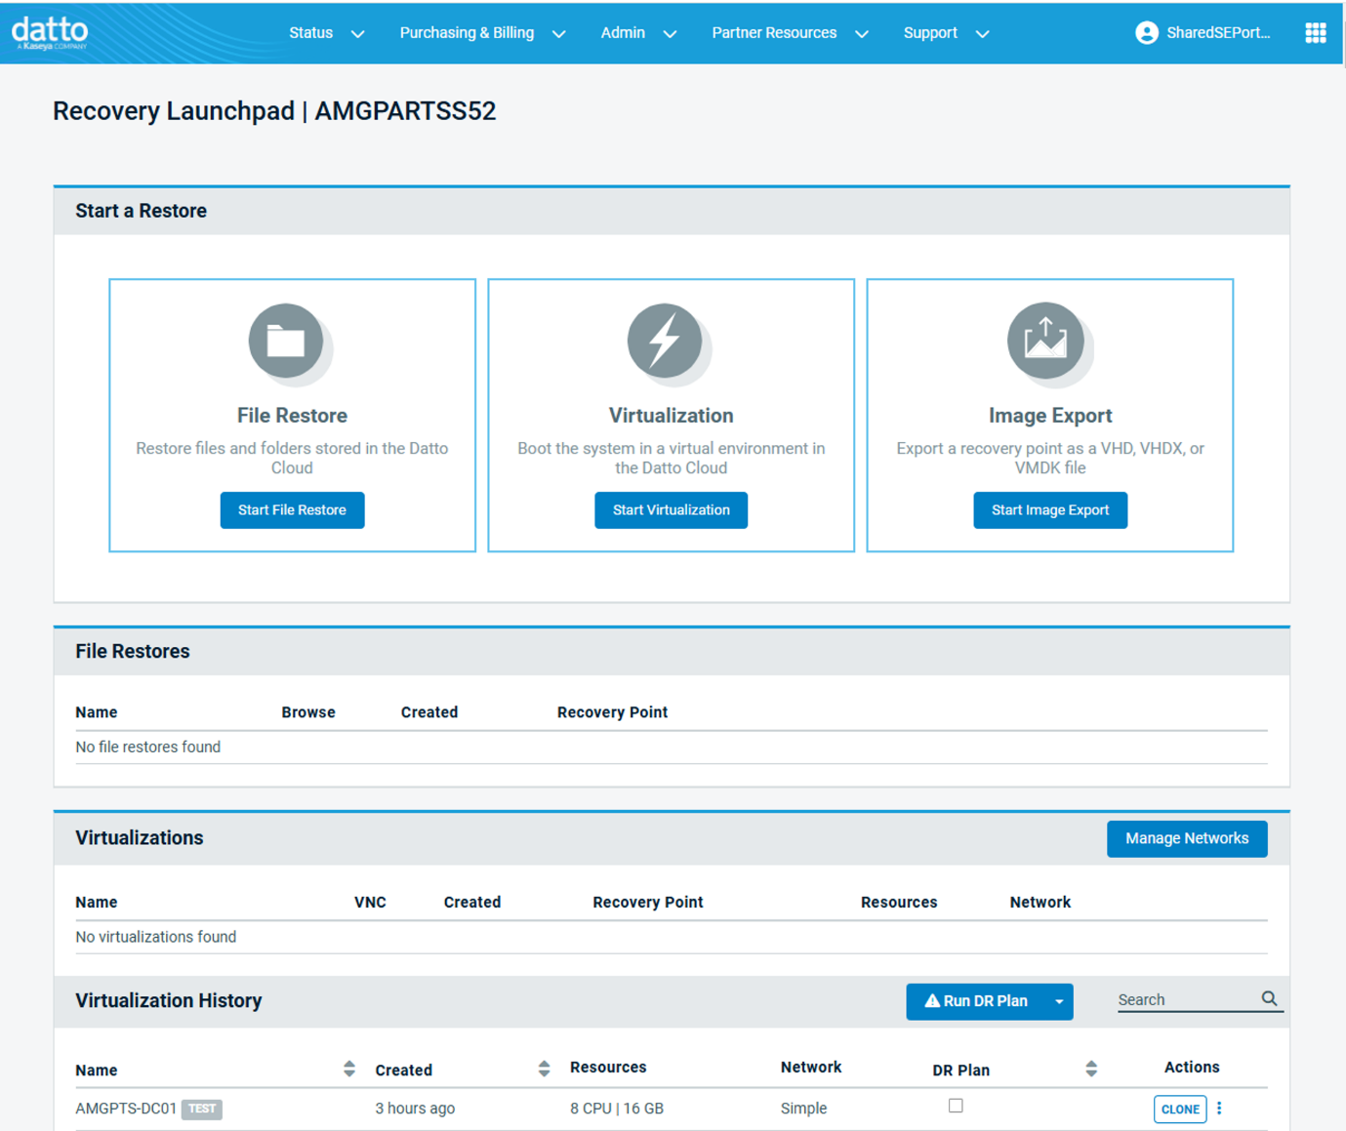Open the Support menu
The height and width of the screenshot is (1131, 1346).
pyautogui.click(x=930, y=33)
